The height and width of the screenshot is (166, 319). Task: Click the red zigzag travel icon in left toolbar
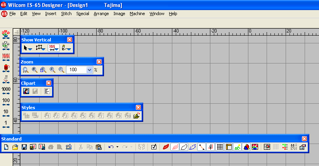click(x=6, y=57)
